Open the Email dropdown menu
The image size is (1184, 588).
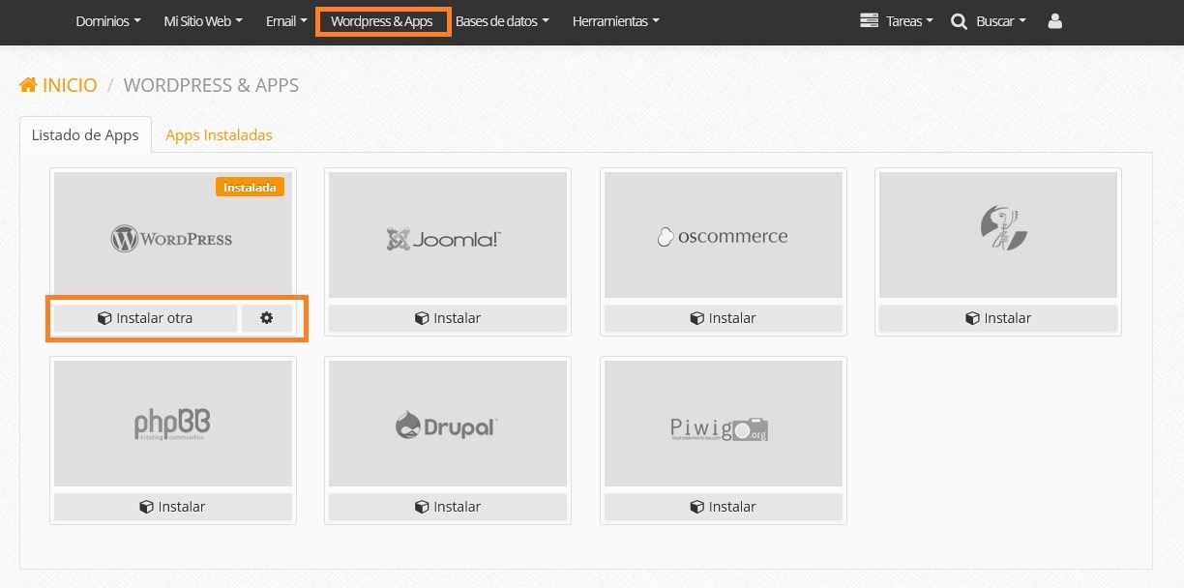click(286, 21)
